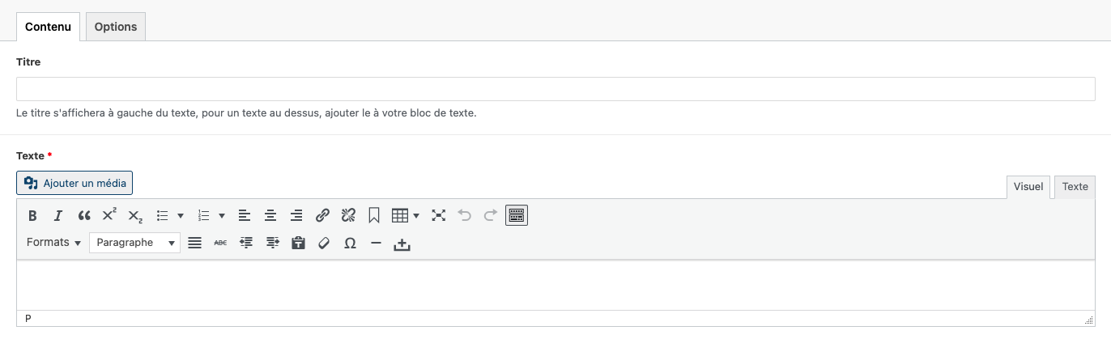This screenshot has width=1111, height=339.
Task: Open the table insert dropdown
Action: (405, 216)
